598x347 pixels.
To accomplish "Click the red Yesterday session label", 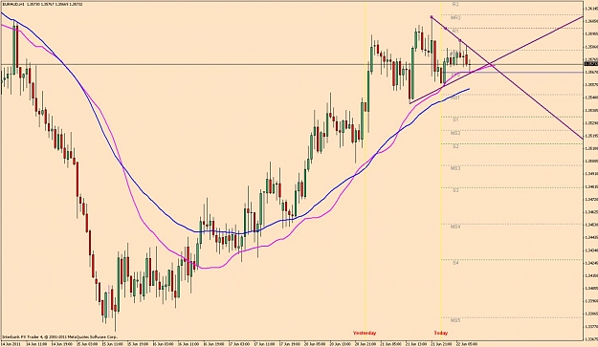I will click(365, 333).
